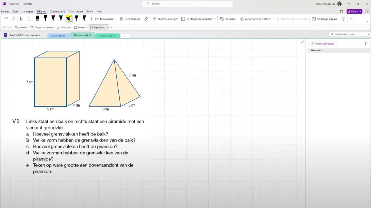Switch to the Controleren tab

(x=76, y=12)
